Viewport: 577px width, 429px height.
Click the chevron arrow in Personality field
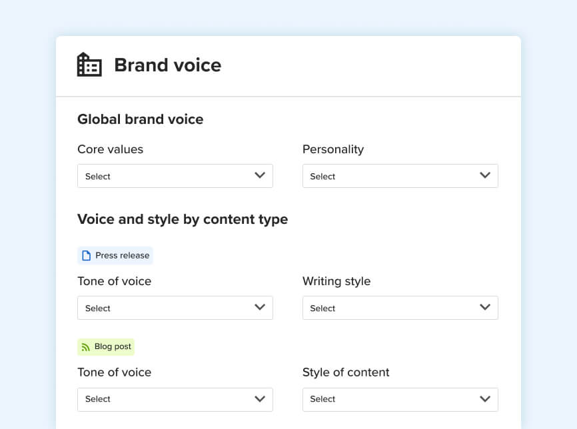[485, 176]
